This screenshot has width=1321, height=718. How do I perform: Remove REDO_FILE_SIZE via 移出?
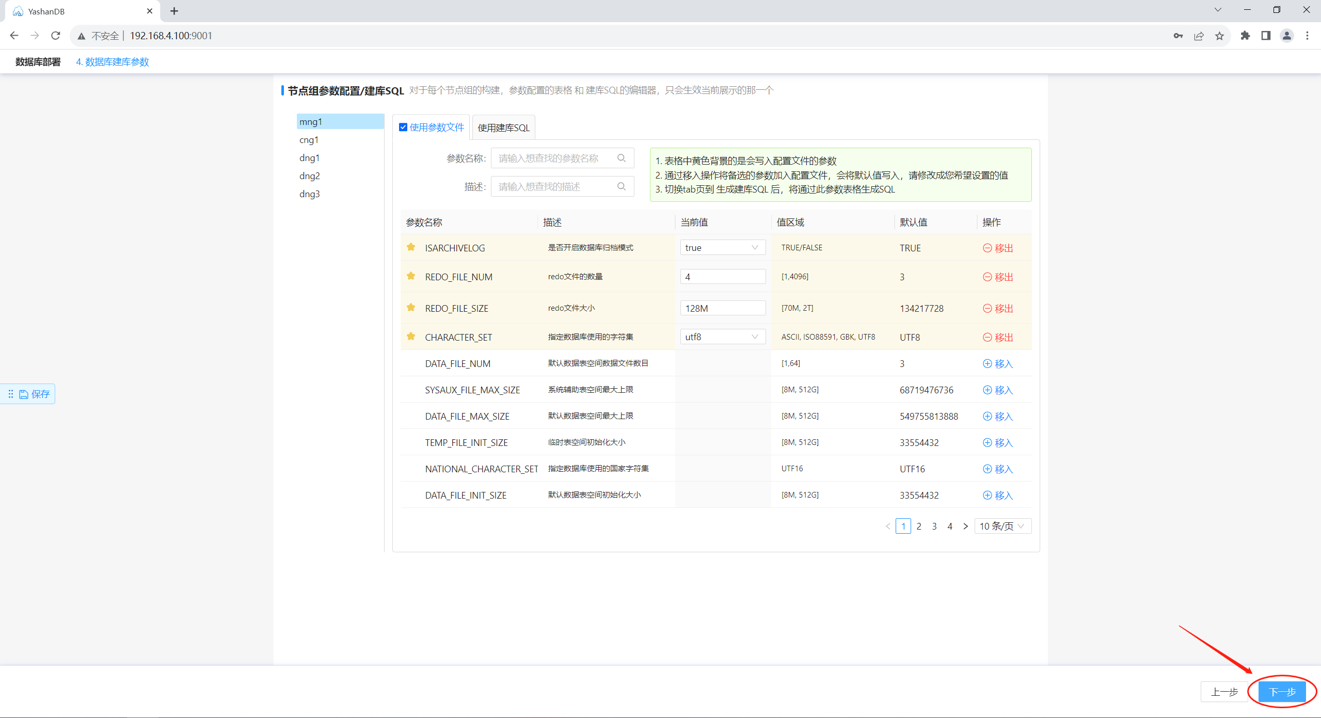pos(998,309)
